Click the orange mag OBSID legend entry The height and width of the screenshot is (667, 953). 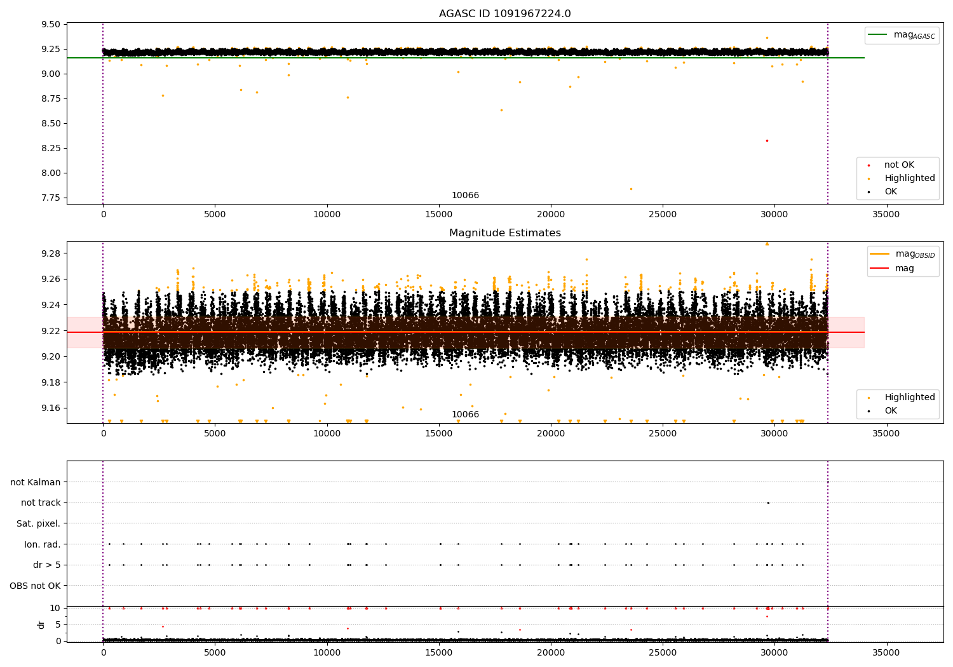(x=903, y=254)
